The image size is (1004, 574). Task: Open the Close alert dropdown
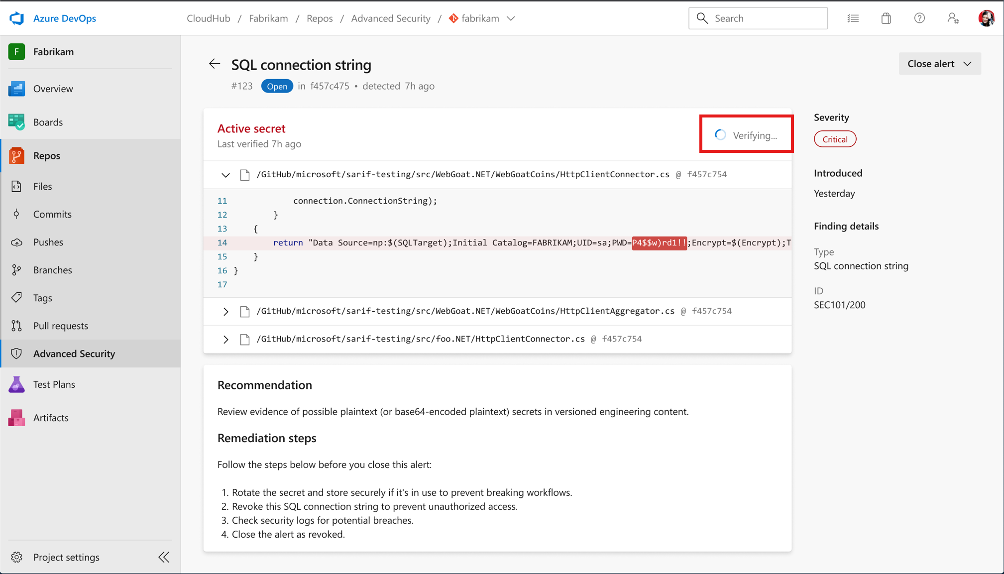(x=940, y=64)
